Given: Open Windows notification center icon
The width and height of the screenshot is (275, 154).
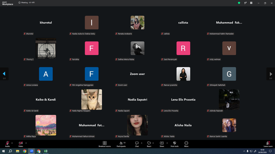Looking at the screenshot, I should click(x=270, y=151).
